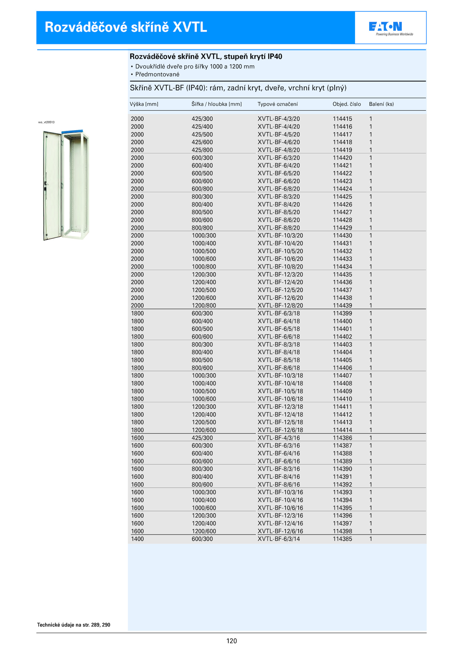Click the page title 'Rozváděčové skříně XVTL'

tap(126, 27)
